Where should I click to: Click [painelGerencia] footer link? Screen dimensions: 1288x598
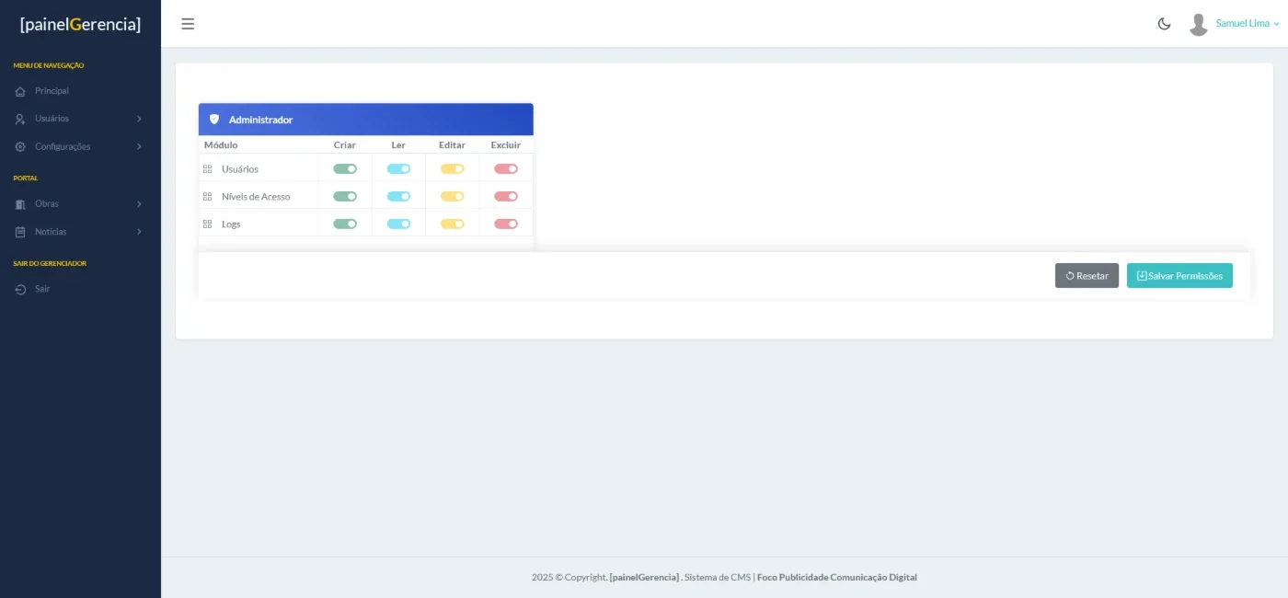click(x=644, y=578)
